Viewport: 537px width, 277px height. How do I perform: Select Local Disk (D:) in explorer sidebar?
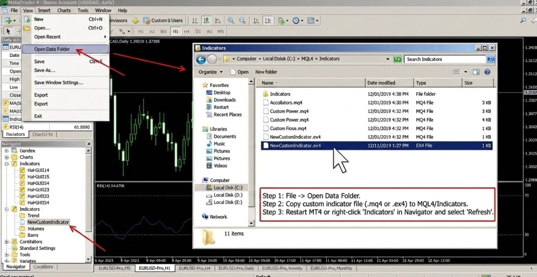click(228, 195)
